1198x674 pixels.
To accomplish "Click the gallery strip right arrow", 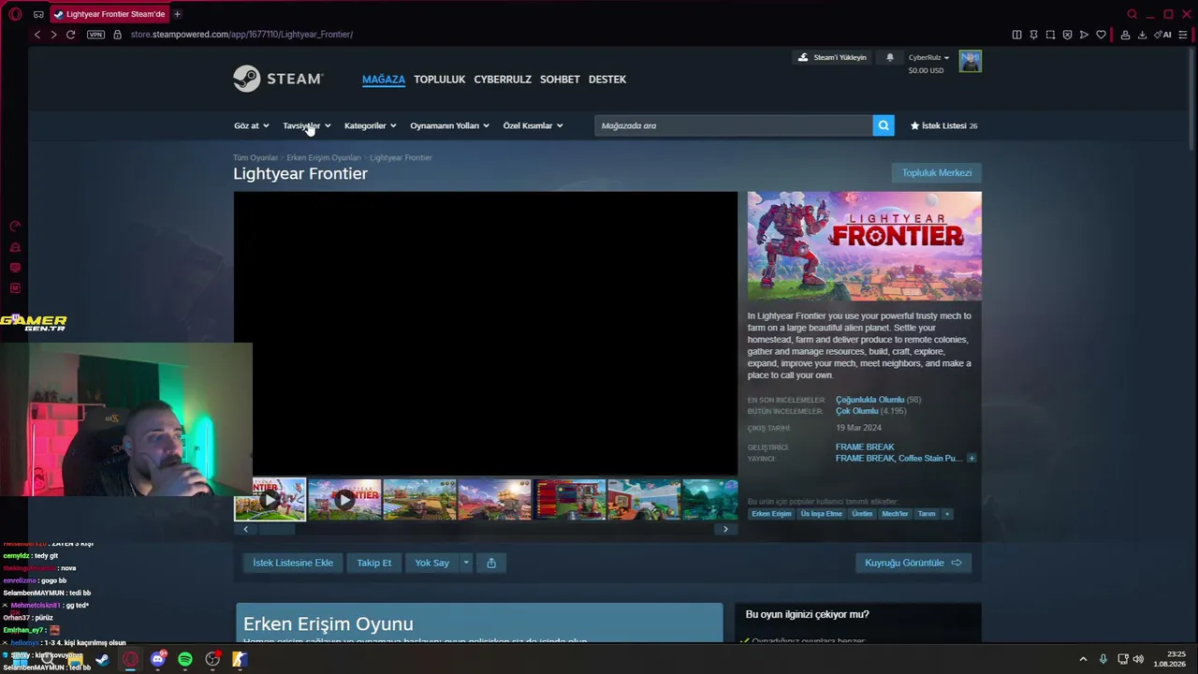I will [x=725, y=529].
